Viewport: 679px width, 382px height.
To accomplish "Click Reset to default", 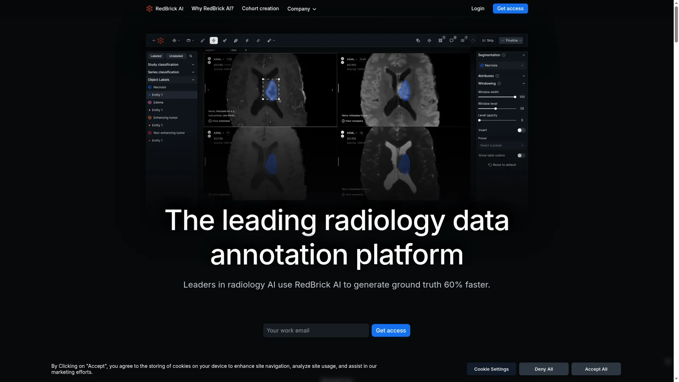I will [x=502, y=165].
